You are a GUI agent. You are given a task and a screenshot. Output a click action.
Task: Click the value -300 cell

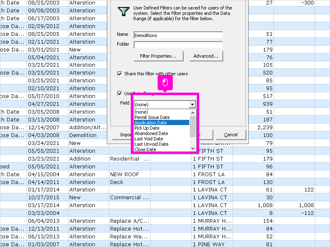[x=295, y=3]
